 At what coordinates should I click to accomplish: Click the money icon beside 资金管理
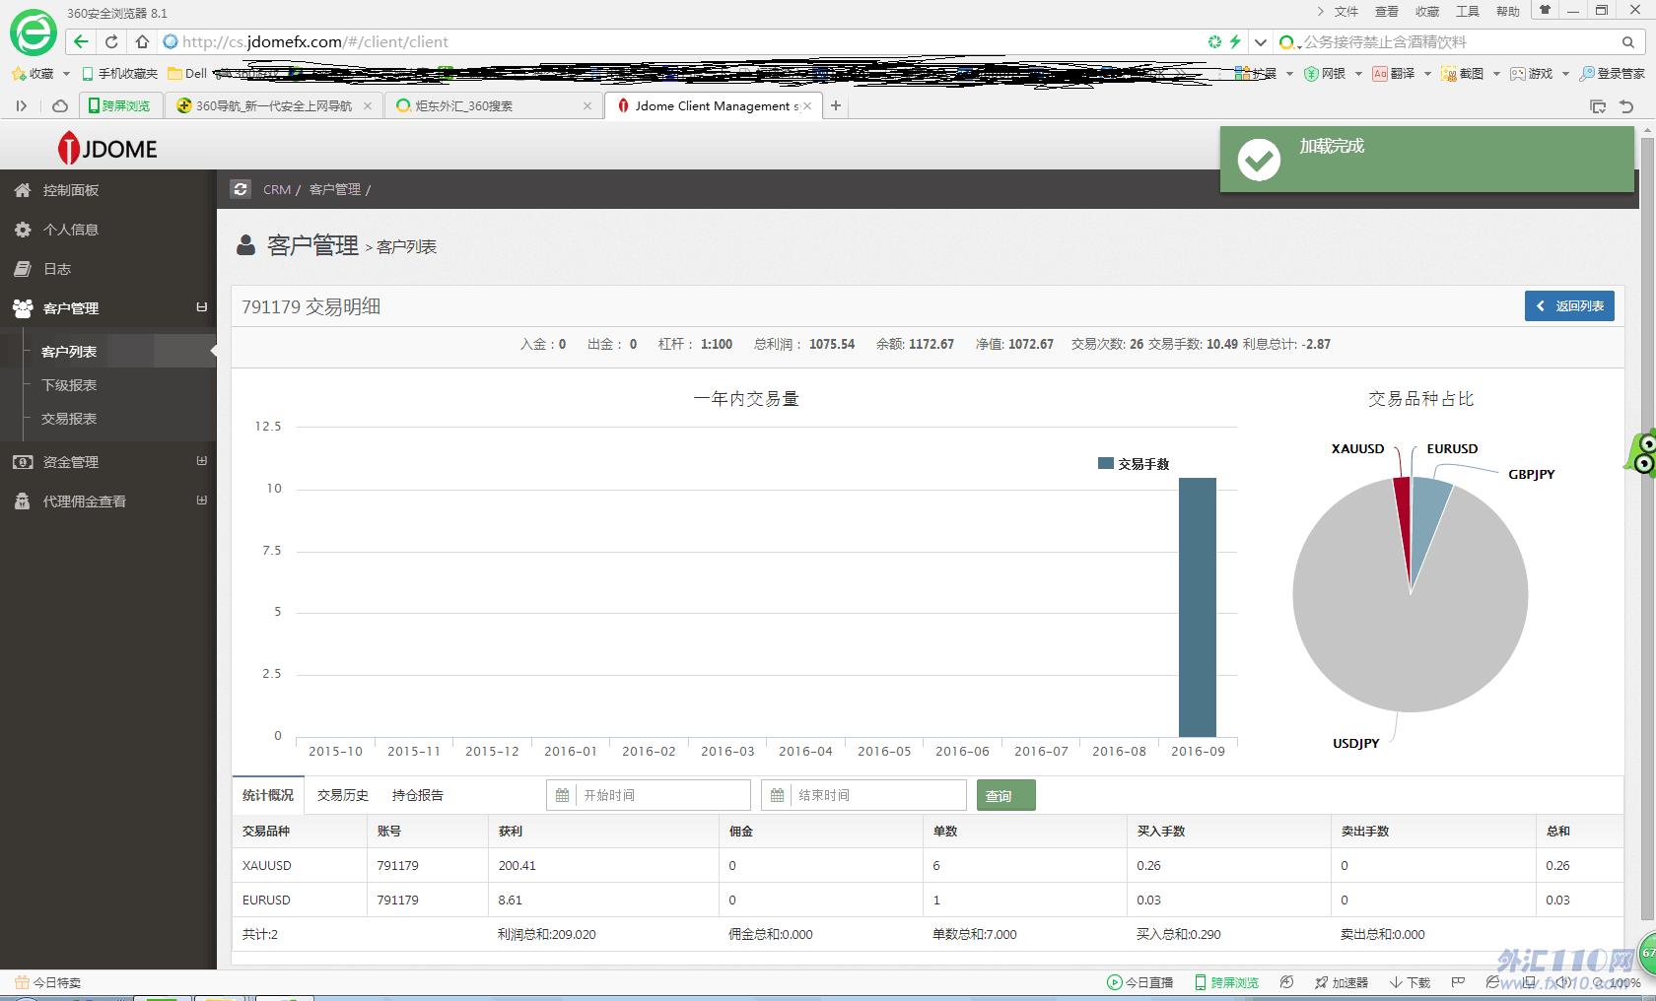22,462
